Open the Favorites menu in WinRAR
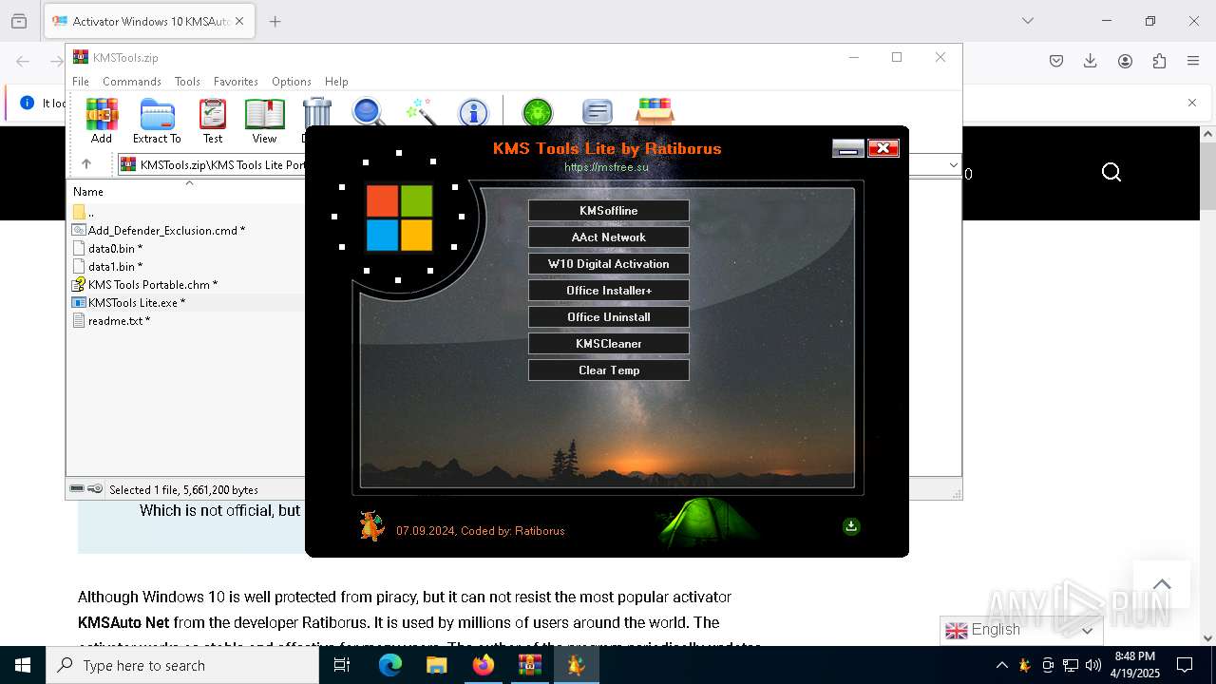 (x=236, y=82)
